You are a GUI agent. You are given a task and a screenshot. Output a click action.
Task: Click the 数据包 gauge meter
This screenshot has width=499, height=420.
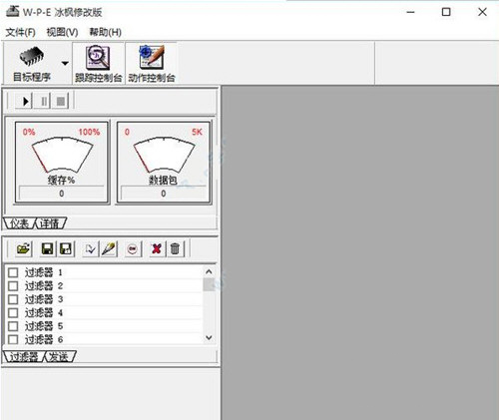[164, 155]
